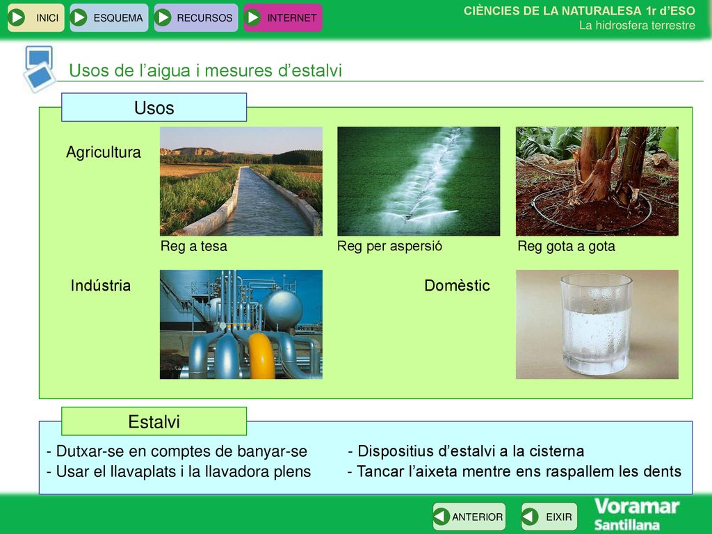Image resolution: width=712 pixels, height=534 pixels.
Task: Click the play arrow icon on ESQUEMA
Action: [79, 17]
